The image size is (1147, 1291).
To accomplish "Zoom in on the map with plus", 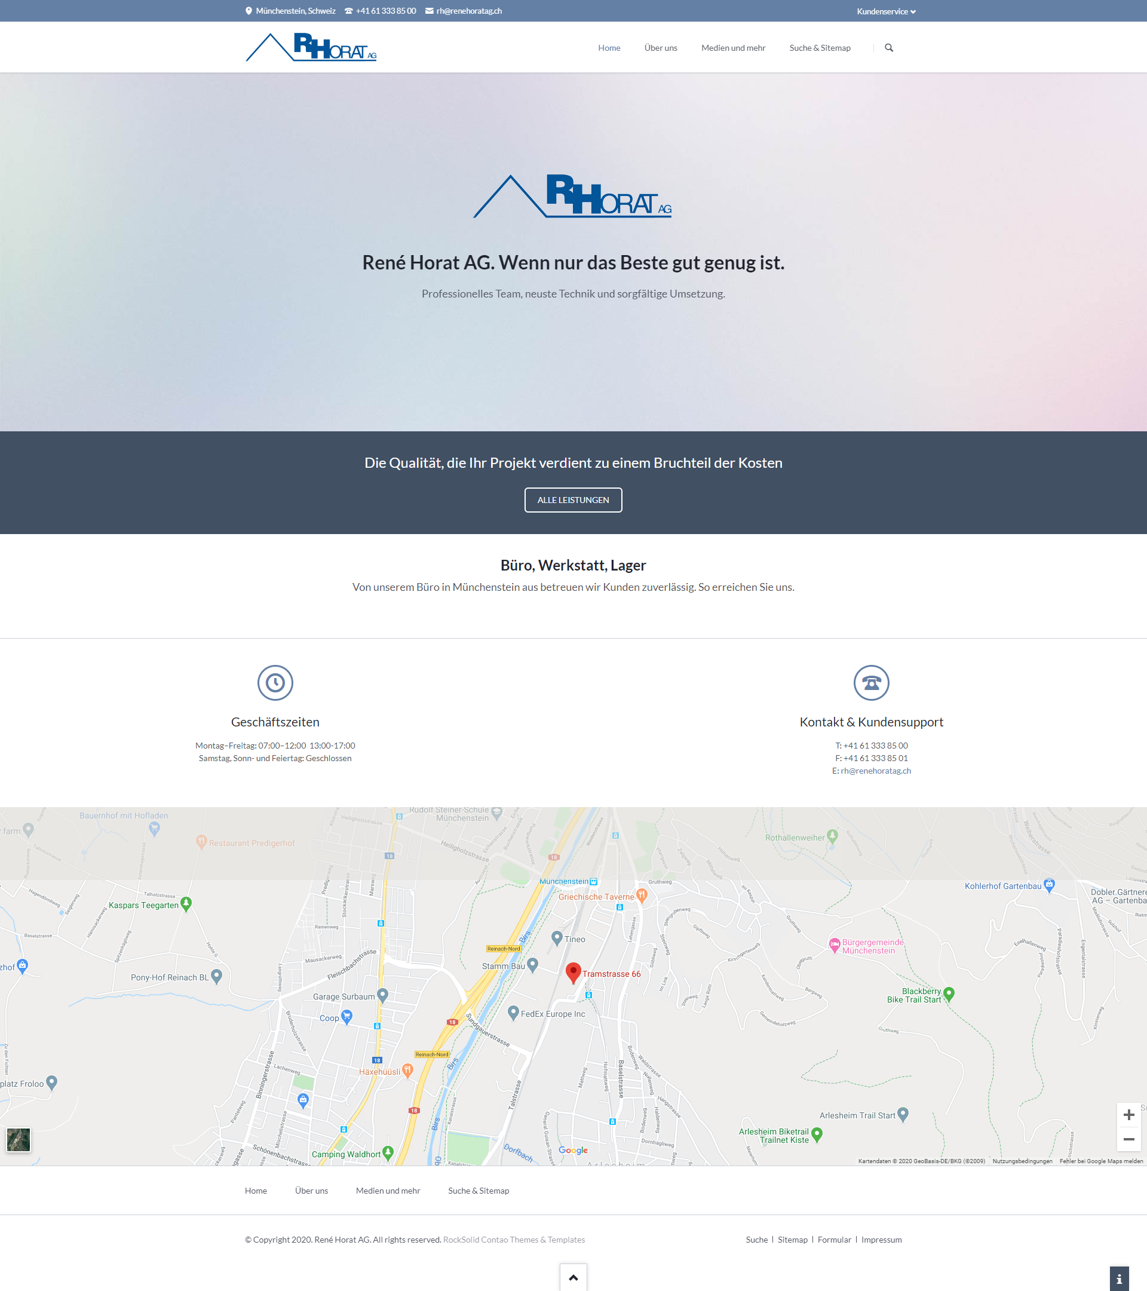I will (x=1128, y=1115).
